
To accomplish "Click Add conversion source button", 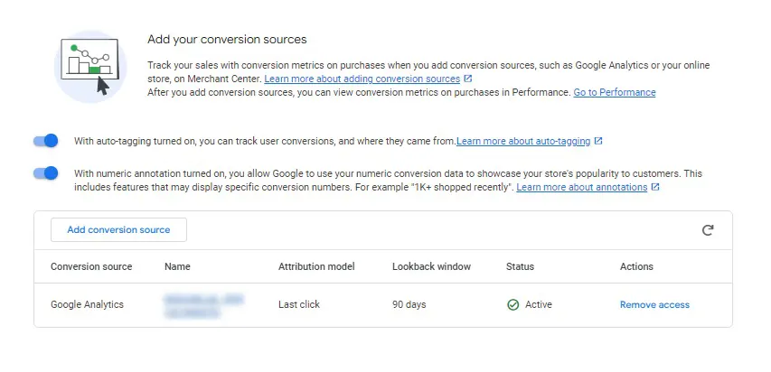I will [118, 229].
